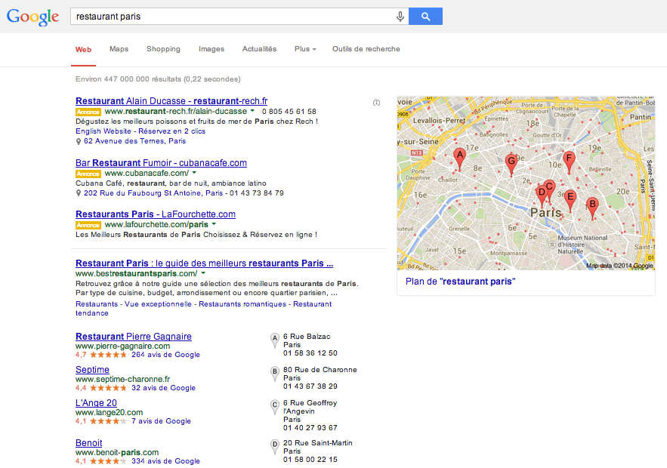Click map pin B on the map
667x468 pixels.
click(592, 208)
